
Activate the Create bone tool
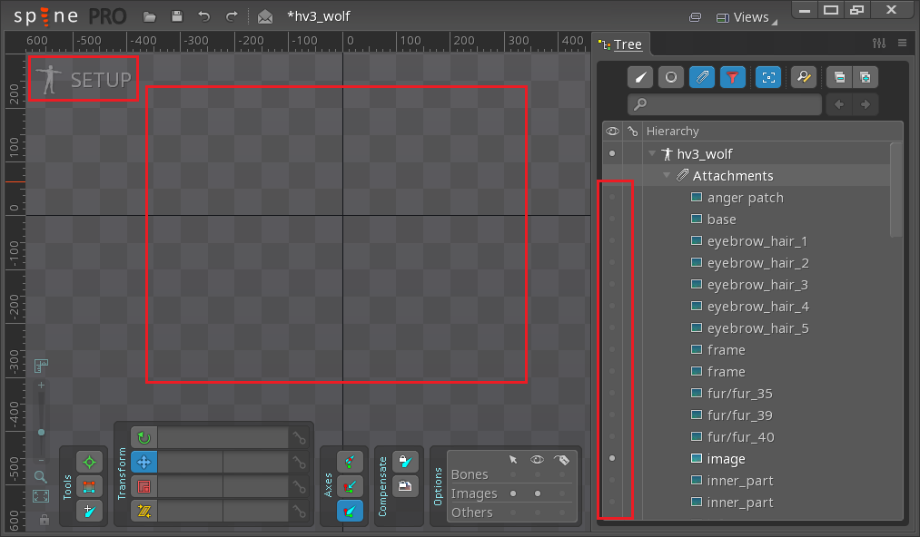point(89,512)
